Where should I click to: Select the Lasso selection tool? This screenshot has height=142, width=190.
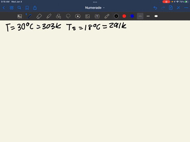tap(68, 16)
